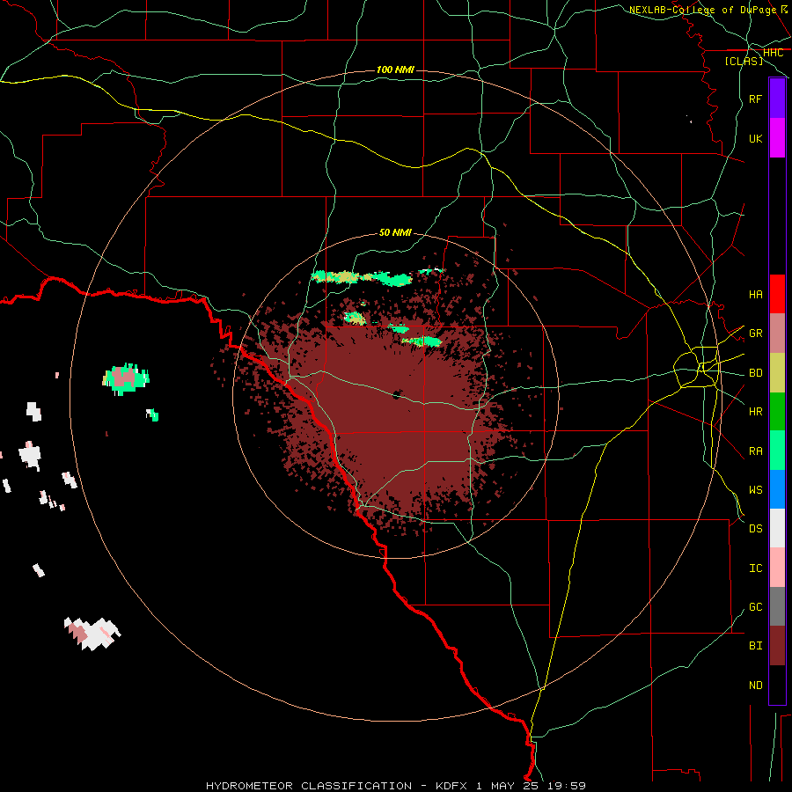Click the RF legend label

755,99
